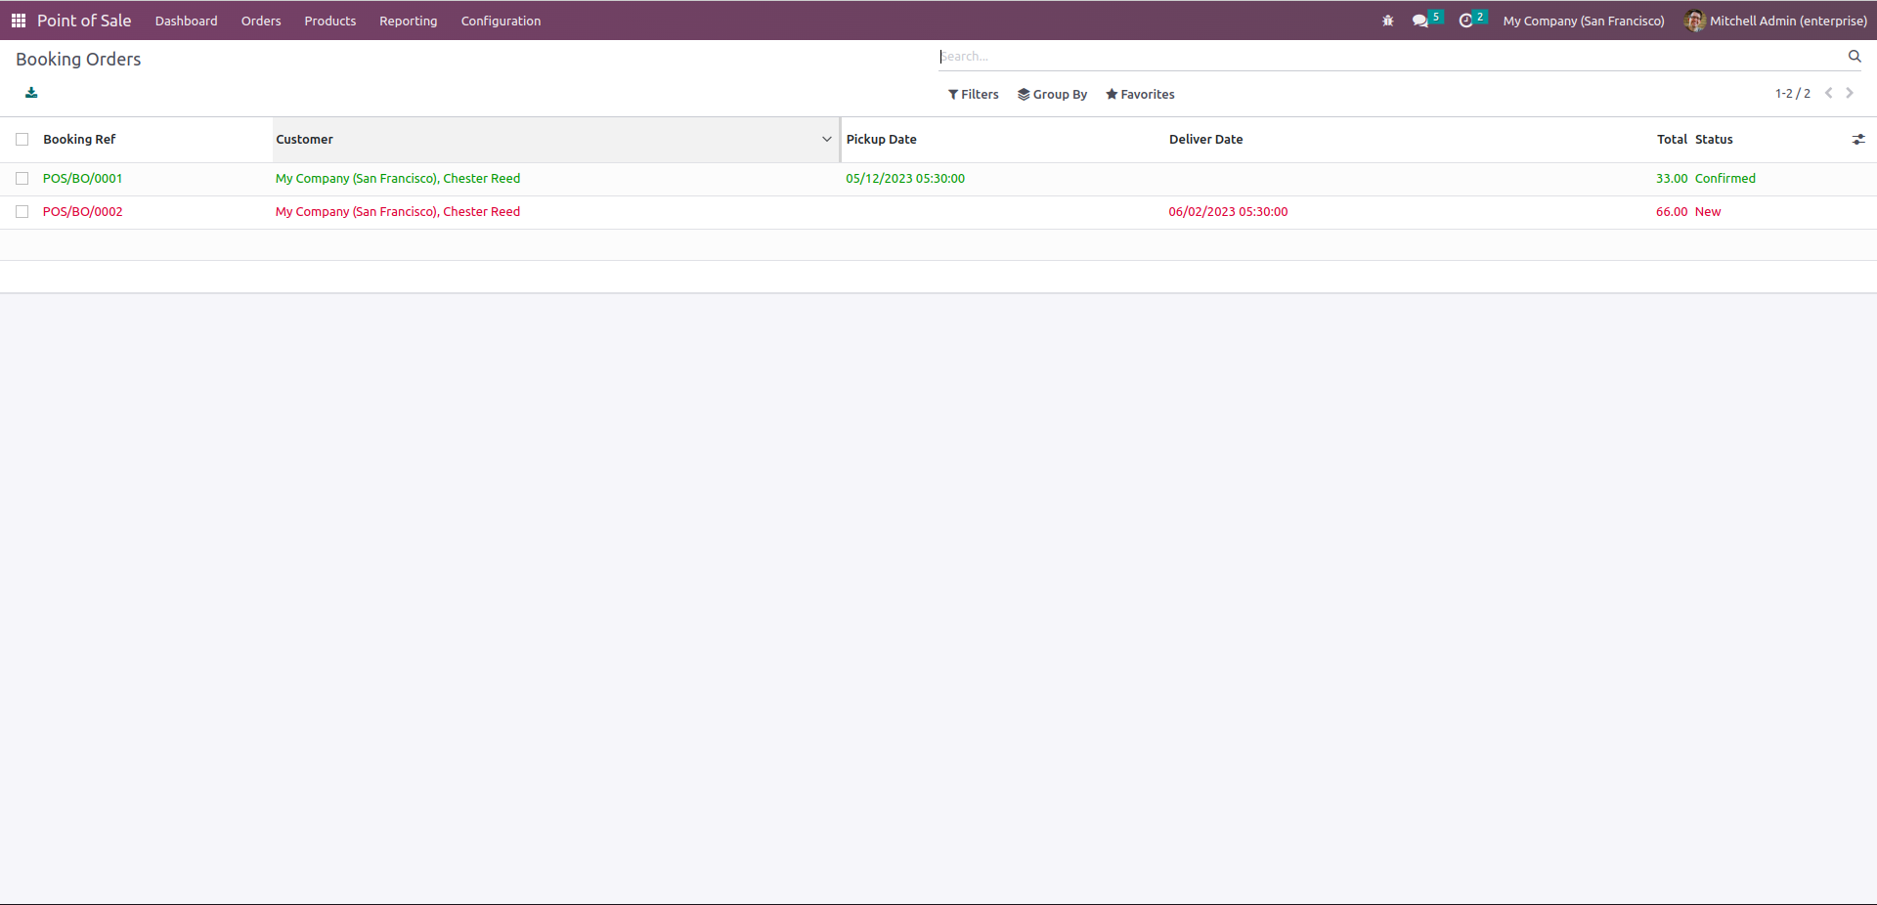Open the Dashboard menu
Viewport: 1877px width, 905px height.
(x=187, y=21)
